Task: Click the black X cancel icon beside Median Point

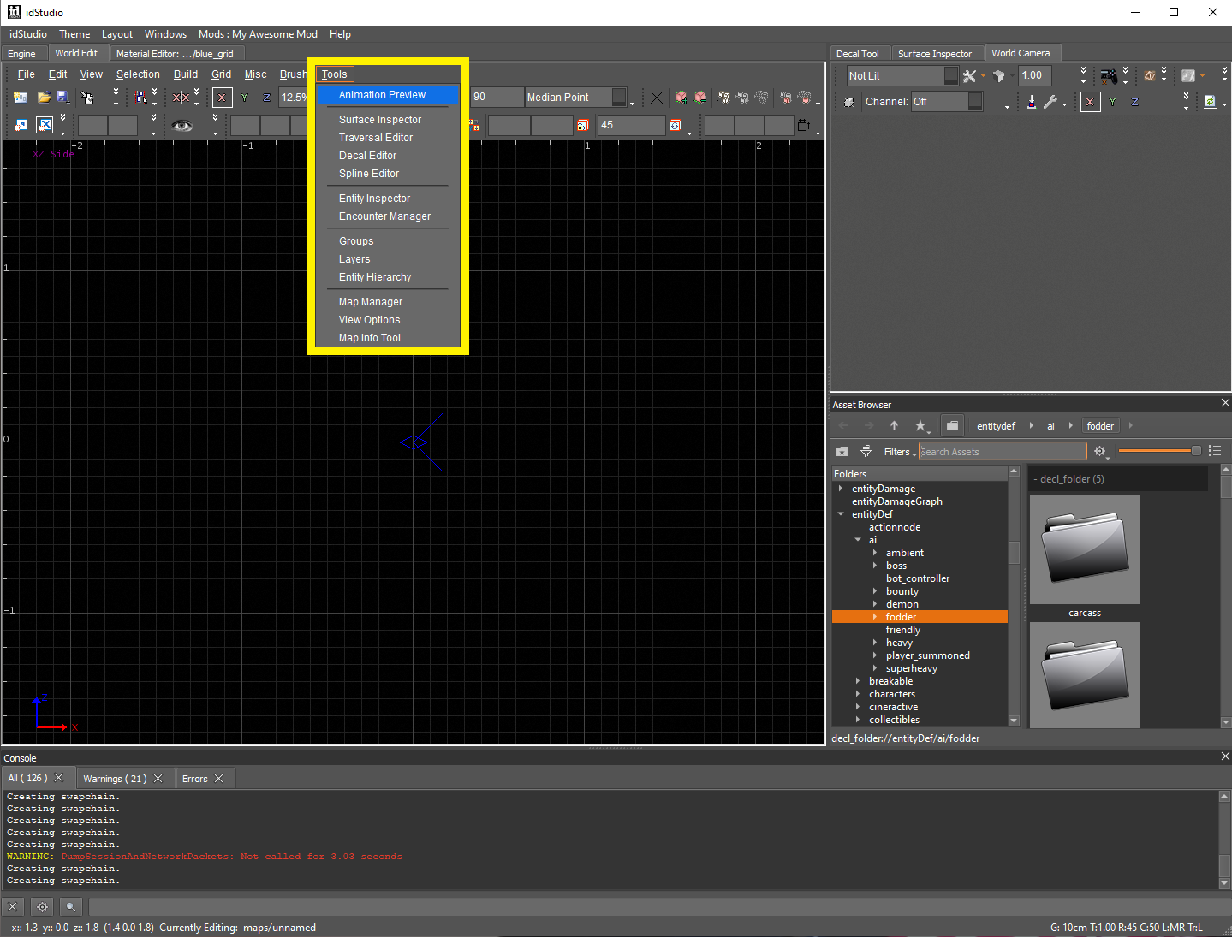Action: click(x=657, y=98)
